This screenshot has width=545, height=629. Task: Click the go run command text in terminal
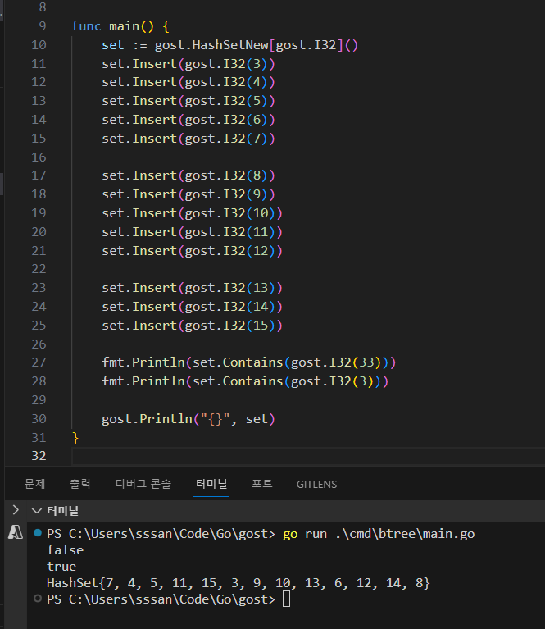coord(378,534)
